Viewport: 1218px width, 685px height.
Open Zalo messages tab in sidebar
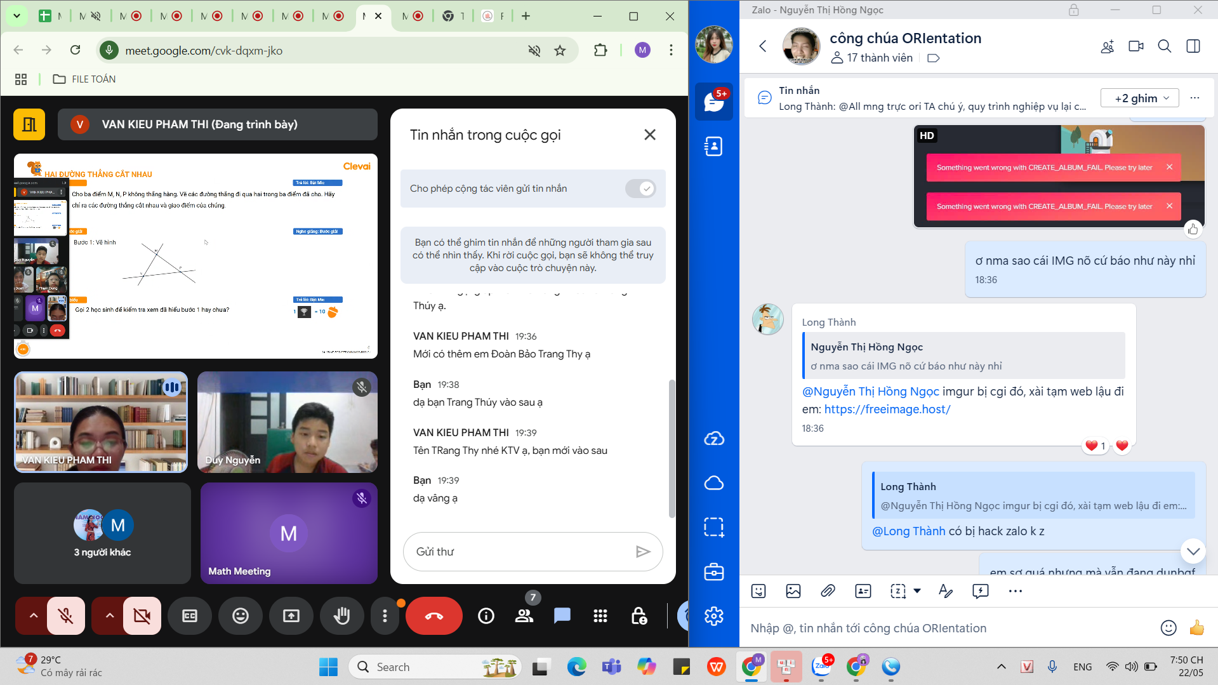(x=714, y=101)
